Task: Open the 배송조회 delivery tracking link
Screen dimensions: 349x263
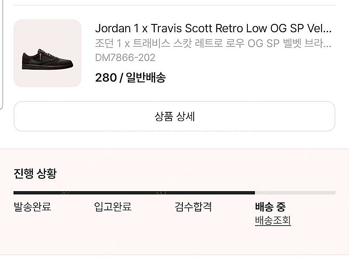Action: (x=273, y=220)
